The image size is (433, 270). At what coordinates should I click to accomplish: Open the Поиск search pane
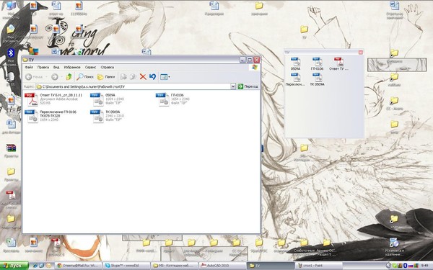85,77
